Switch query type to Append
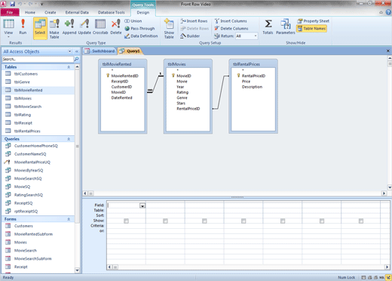 click(69, 27)
